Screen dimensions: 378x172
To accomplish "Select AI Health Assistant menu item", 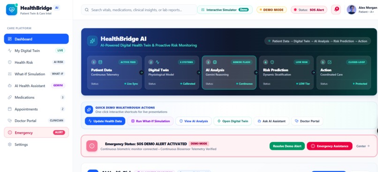I will [x=37, y=86].
